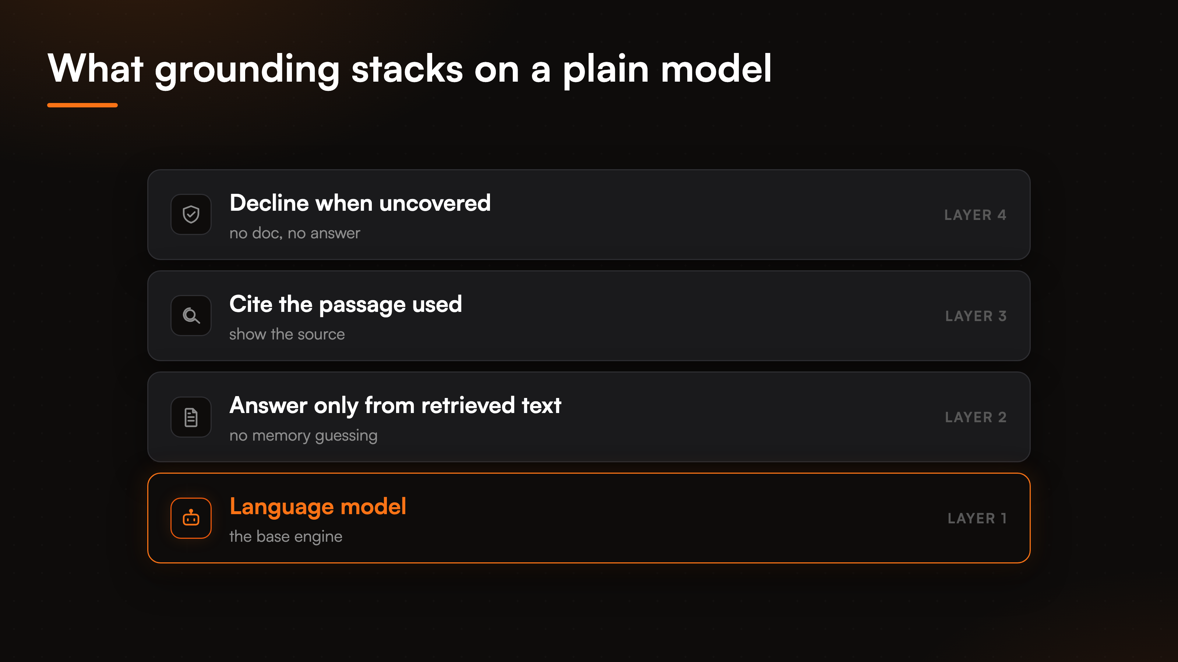Screen dimensions: 1178x662
Task: Select the "Decline when uncovered" heading
Action: [x=360, y=203]
